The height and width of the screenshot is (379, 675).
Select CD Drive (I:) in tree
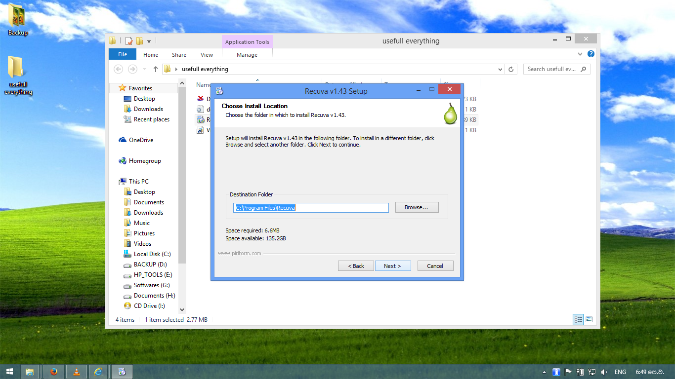[x=149, y=306]
